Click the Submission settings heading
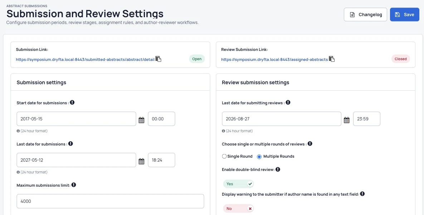 point(42,82)
